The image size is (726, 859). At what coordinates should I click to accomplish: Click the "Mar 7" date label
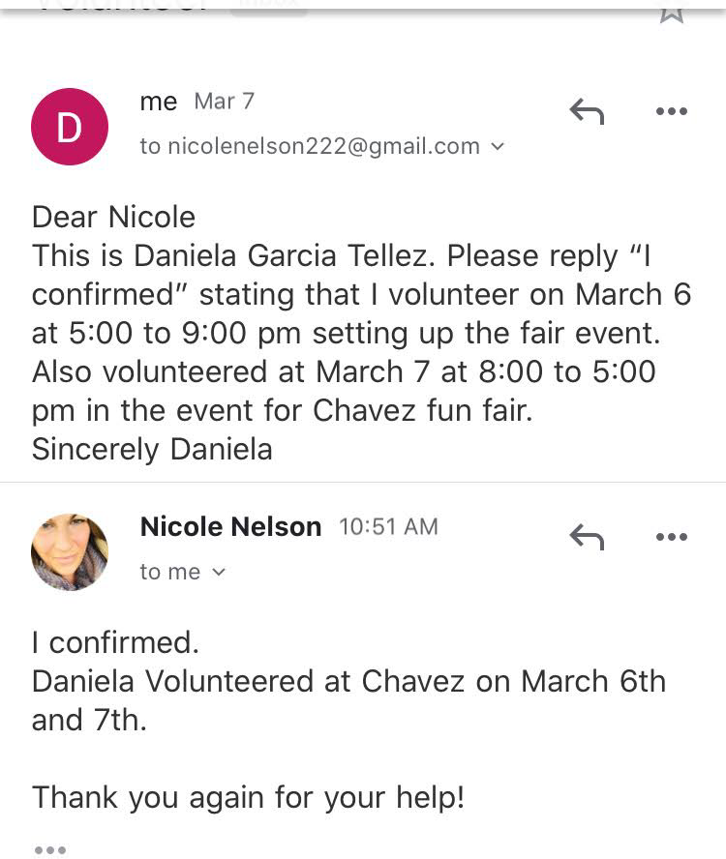point(224,102)
